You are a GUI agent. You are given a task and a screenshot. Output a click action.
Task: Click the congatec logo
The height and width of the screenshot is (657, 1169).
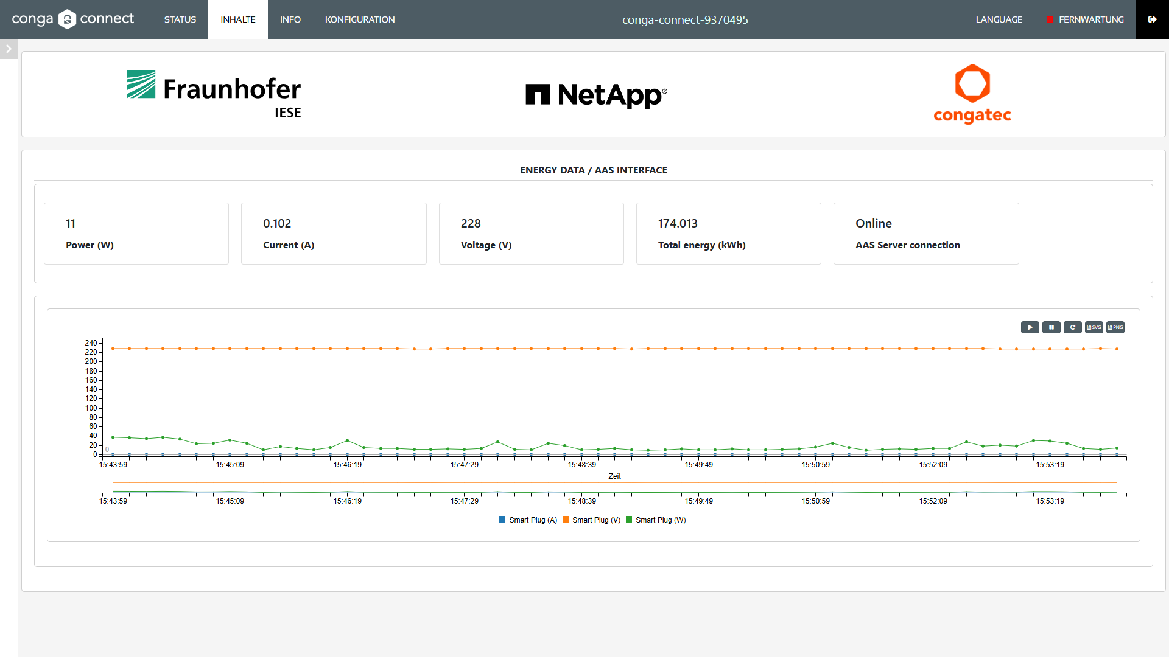tap(972, 94)
